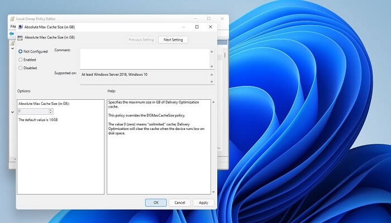The image size is (391, 223).
Task: Choose the Disabled radio option
Action: [x=21, y=68]
